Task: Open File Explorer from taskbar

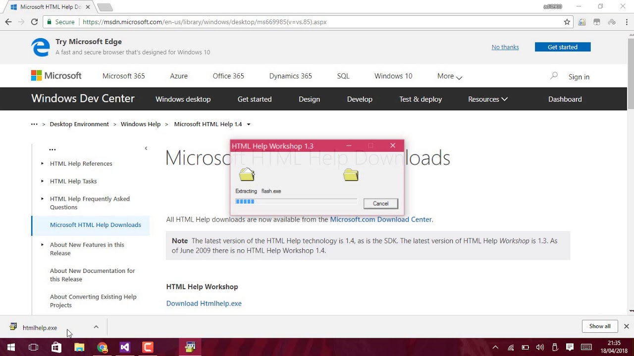Action: tap(79, 347)
